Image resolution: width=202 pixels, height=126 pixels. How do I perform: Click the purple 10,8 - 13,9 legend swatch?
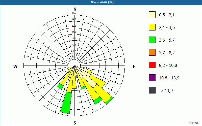(152, 78)
